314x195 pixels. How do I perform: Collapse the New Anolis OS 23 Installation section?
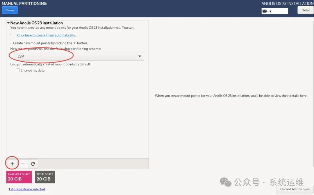[8, 23]
